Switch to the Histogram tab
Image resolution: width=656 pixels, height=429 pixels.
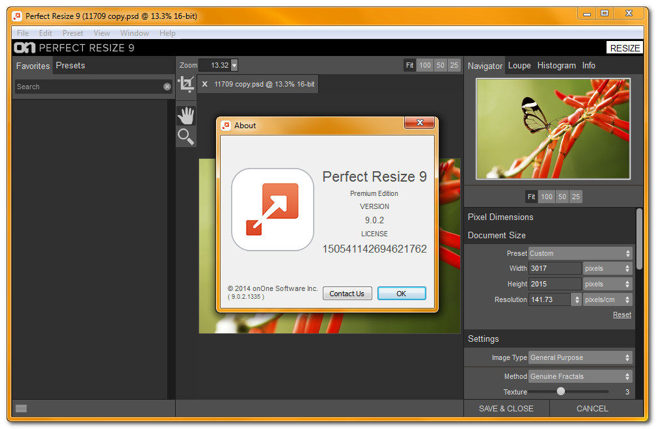[556, 65]
